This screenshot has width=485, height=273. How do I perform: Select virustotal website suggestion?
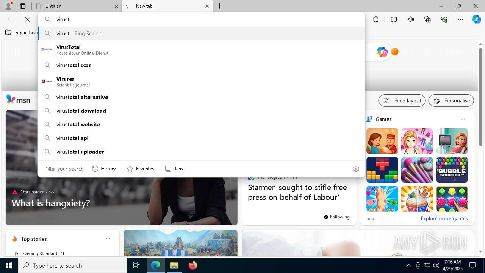click(x=202, y=124)
